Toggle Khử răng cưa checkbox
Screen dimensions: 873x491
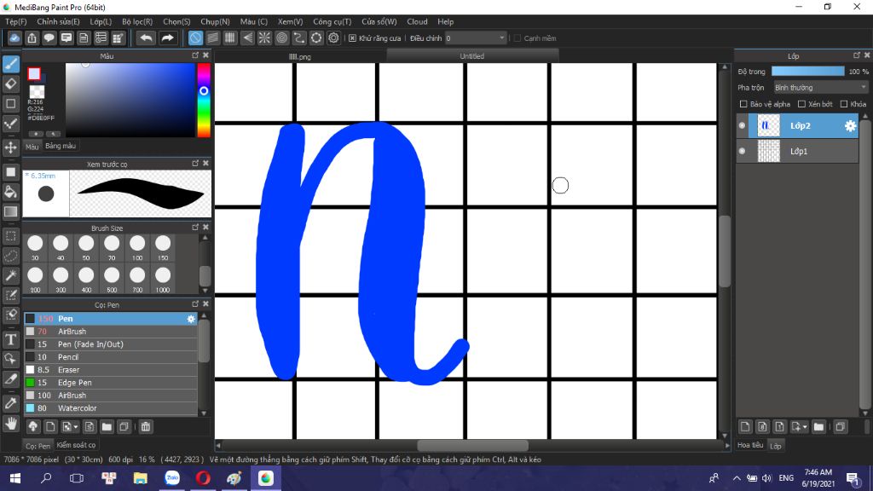click(x=352, y=38)
